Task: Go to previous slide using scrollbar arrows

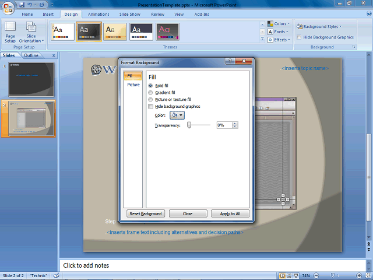Action: (369, 244)
